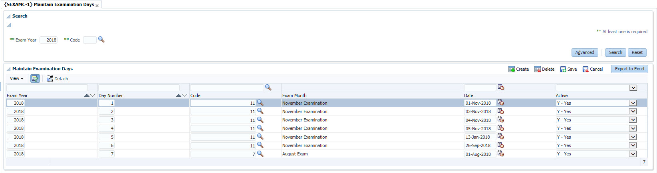Sort Exam Year column ascending
Screen dimensions: 657x173
(87, 95)
